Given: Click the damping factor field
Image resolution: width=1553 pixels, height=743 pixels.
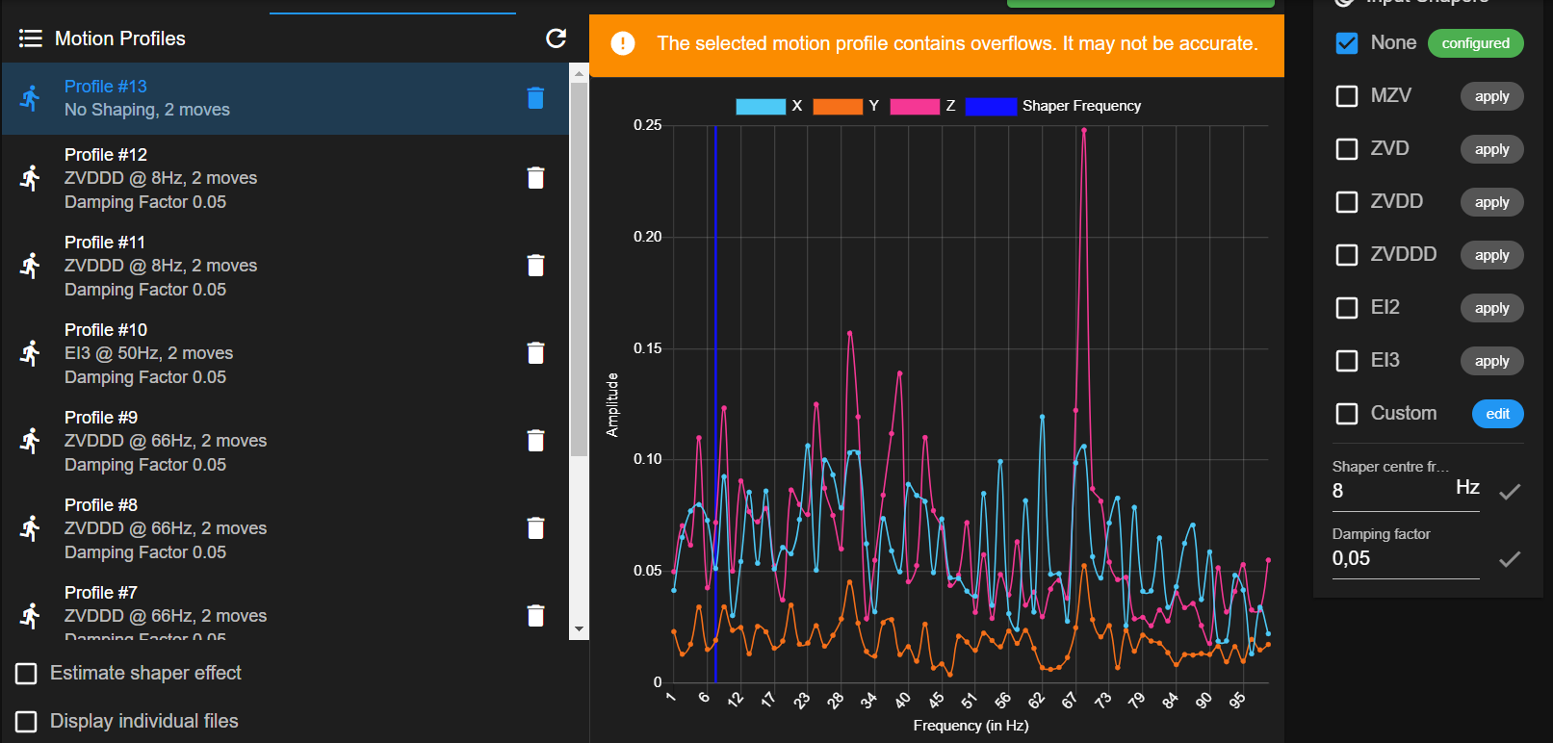Looking at the screenshot, I should click(1405, 558).
